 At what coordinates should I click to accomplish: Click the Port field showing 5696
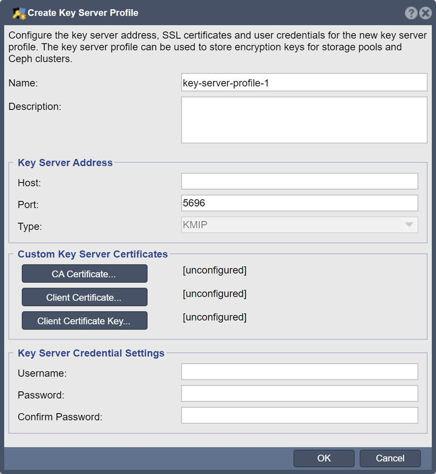[299, 203]
